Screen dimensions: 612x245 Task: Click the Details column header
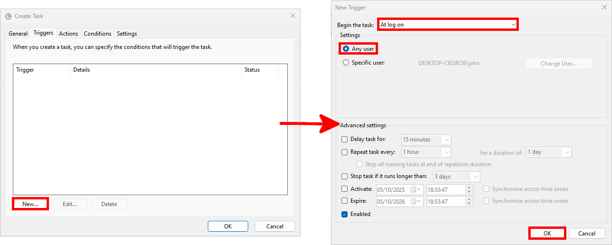pos(155,70)
